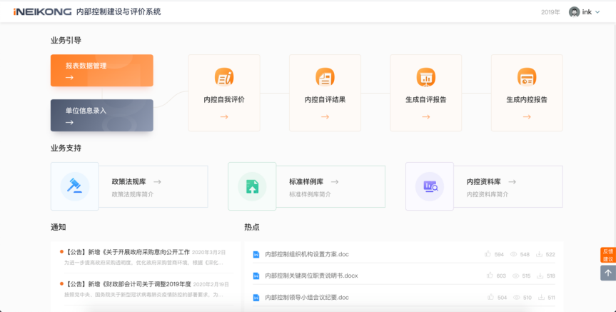This screenshot has width=616, height=312.
Task: Open notice about 政府采购意向公开工作
Action: click(128, 252)
